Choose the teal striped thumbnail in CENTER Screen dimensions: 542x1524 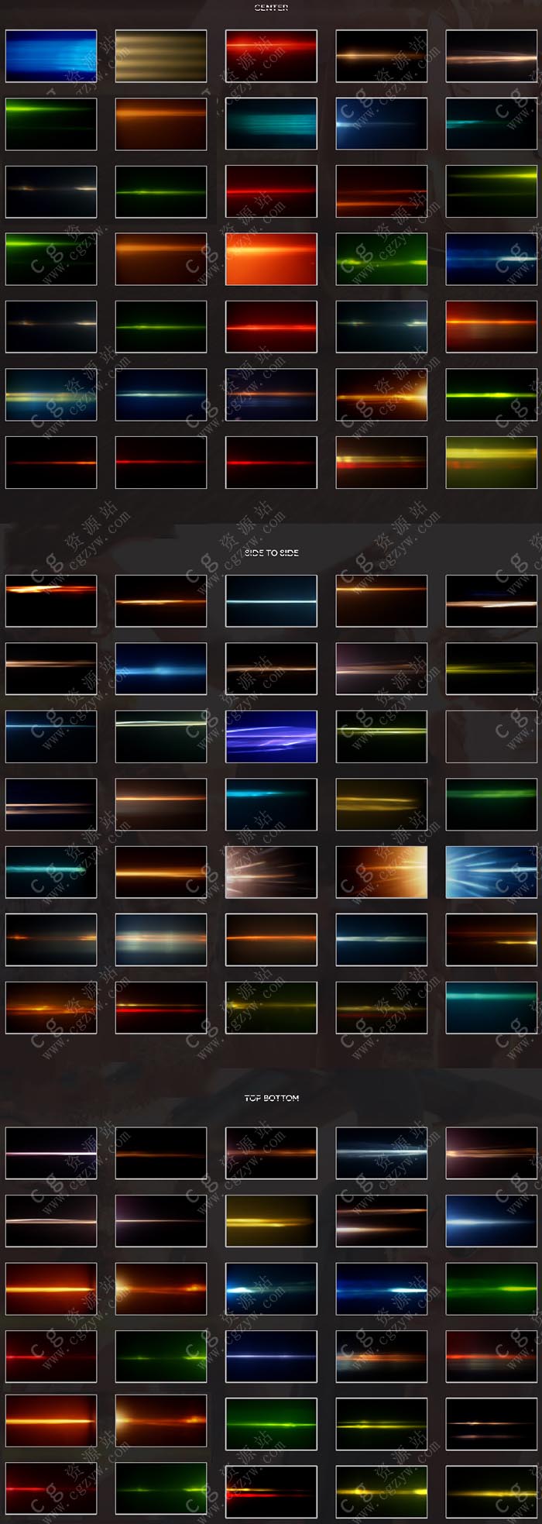pos(271,123)
